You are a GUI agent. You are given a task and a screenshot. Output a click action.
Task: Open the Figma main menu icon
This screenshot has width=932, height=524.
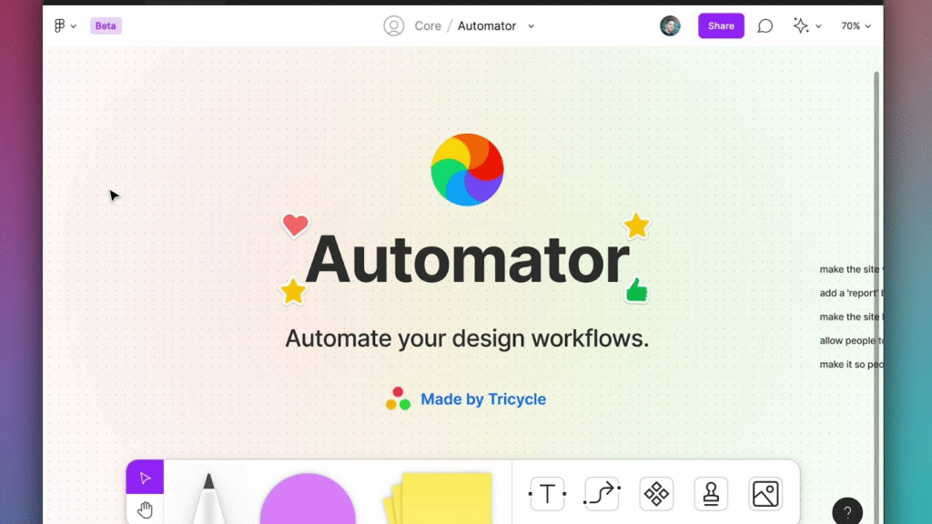pos(59,25)
